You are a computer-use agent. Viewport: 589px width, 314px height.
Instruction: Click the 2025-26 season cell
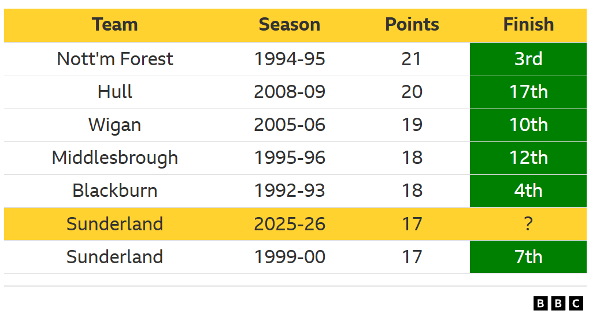click(289, 224)
